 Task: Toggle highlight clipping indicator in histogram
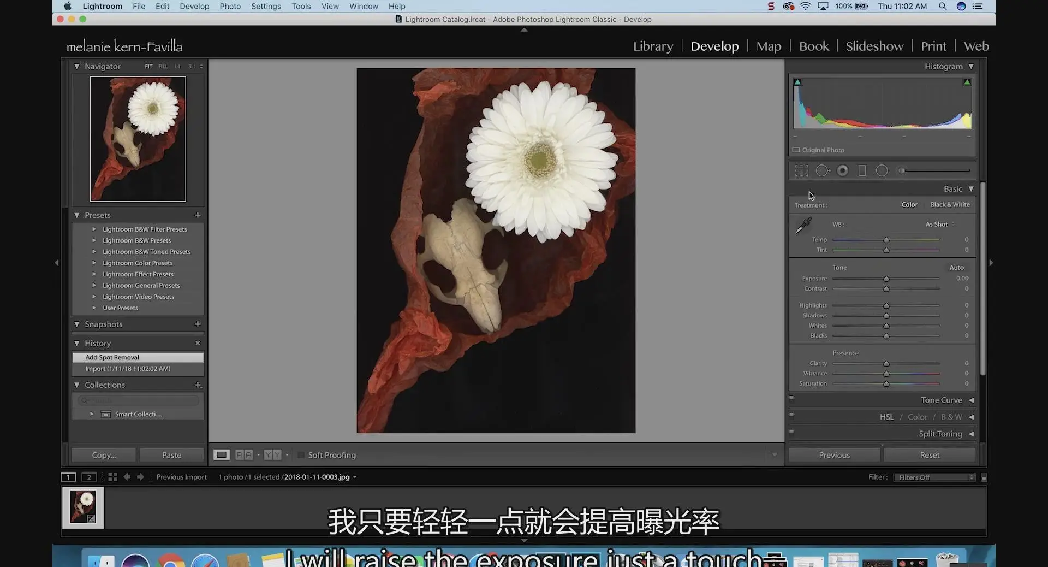(967, 82)
